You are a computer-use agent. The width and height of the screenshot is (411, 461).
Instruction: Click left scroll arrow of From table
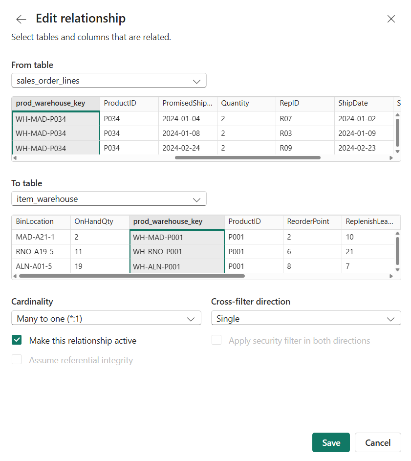[15, 158]
